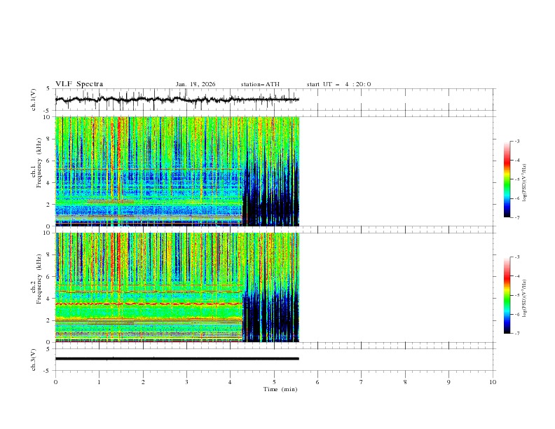Click the time axis tick label "2"

coord(143,382)
